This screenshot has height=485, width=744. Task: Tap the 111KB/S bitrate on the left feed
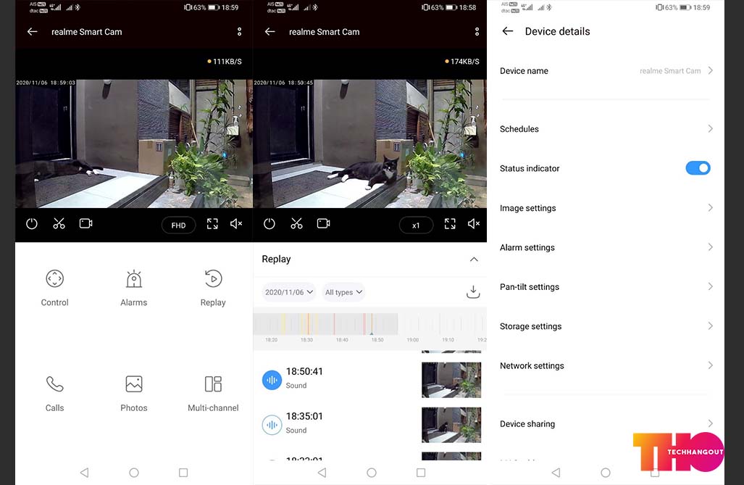pos(225,62)
